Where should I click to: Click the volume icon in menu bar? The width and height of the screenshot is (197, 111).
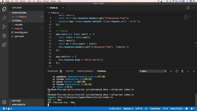pos(176,1)
